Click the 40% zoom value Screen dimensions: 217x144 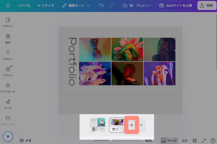[x=148, y=141]
